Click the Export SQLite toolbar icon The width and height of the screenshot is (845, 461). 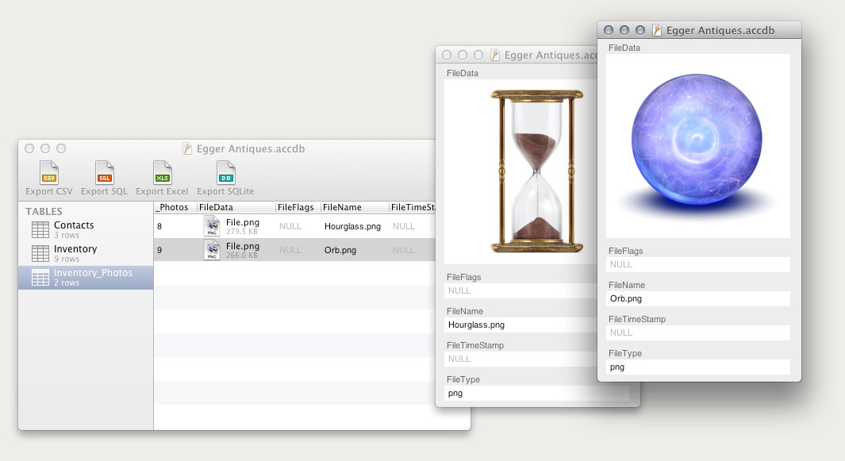[x=225, y=173]
